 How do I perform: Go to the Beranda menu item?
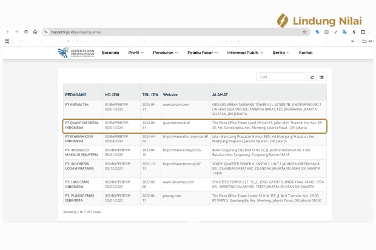(x=110, y=53)
